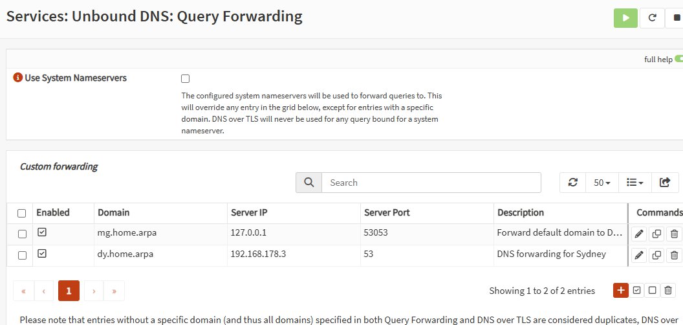The height and width of the screenshot is (325, 683).
Task: Disable selected entries using the footer empty-box icon
Action: 652,290
